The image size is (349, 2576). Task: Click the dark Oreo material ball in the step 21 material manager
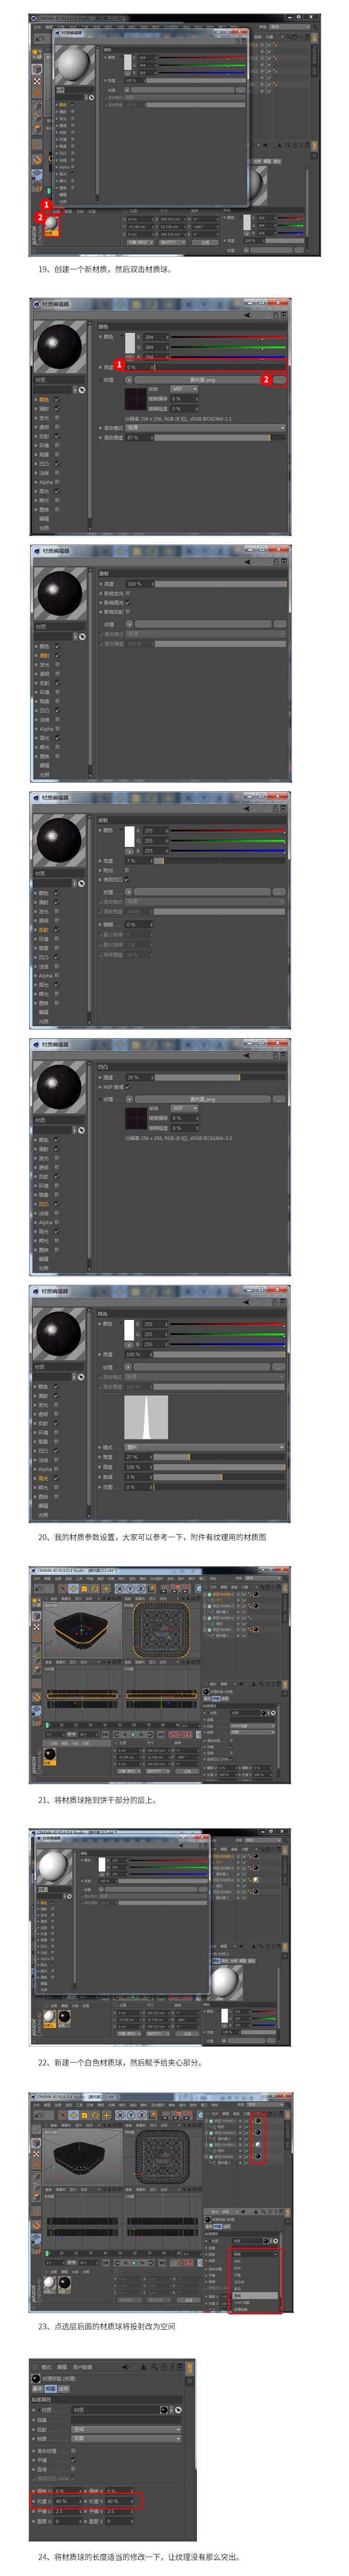tap(50, 1755)
